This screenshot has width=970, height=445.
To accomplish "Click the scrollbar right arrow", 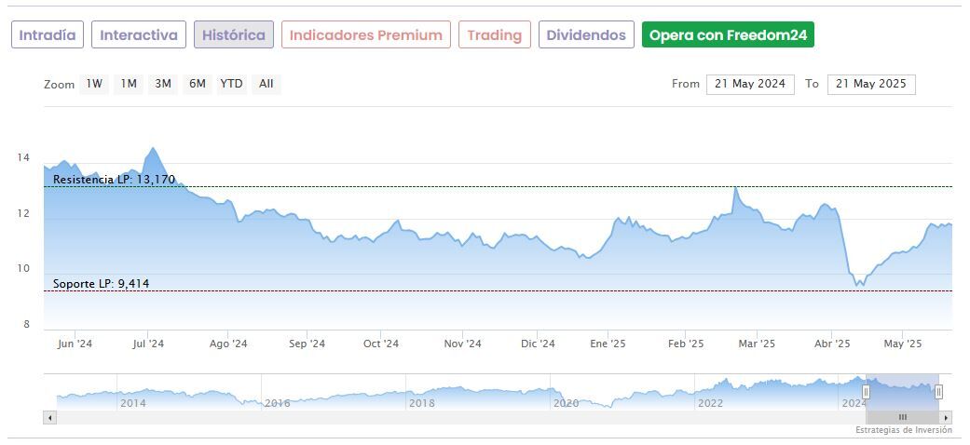I will coord(947,418).
